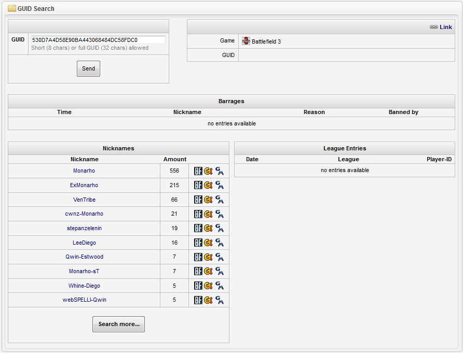Viewport: 463px width, 353px height.
Task: Open GM icon for Whine-Diego row
Action: [x=220, y=286]
